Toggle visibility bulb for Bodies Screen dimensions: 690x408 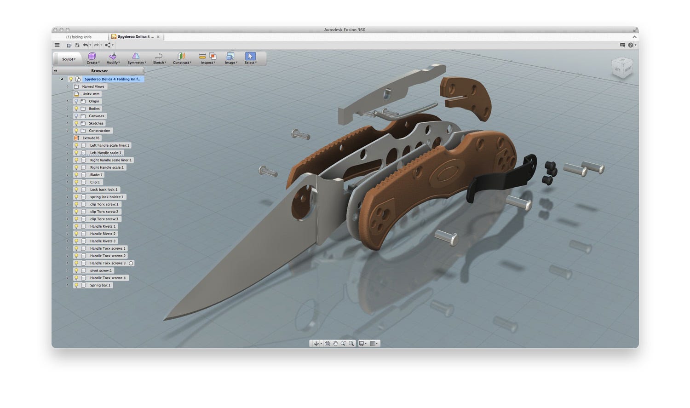click(76, 109)
